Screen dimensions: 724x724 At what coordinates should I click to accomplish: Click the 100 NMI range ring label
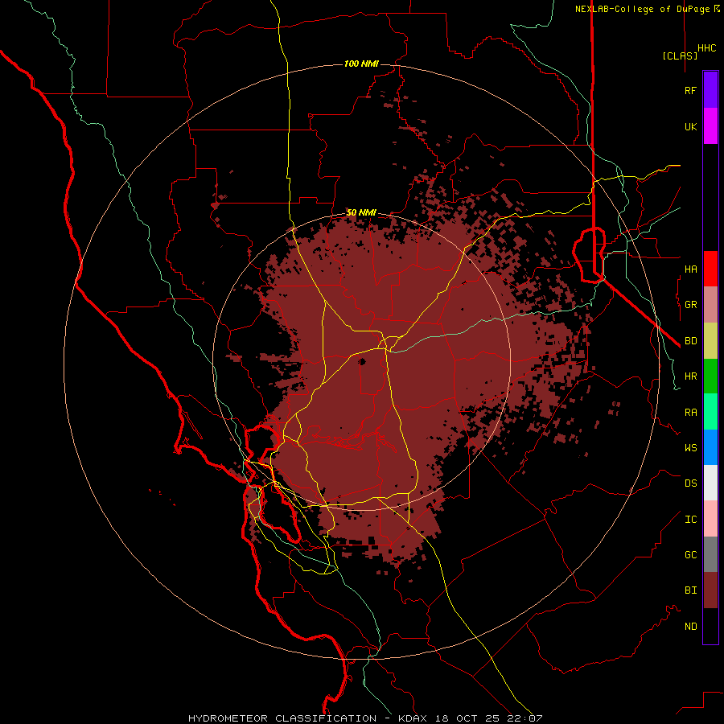pos(361,64)
